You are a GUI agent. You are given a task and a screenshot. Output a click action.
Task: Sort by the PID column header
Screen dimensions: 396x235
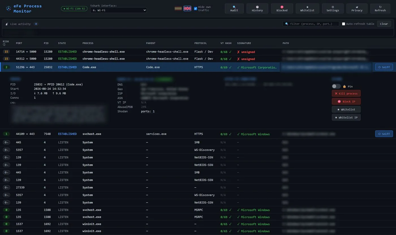[46, 43]
